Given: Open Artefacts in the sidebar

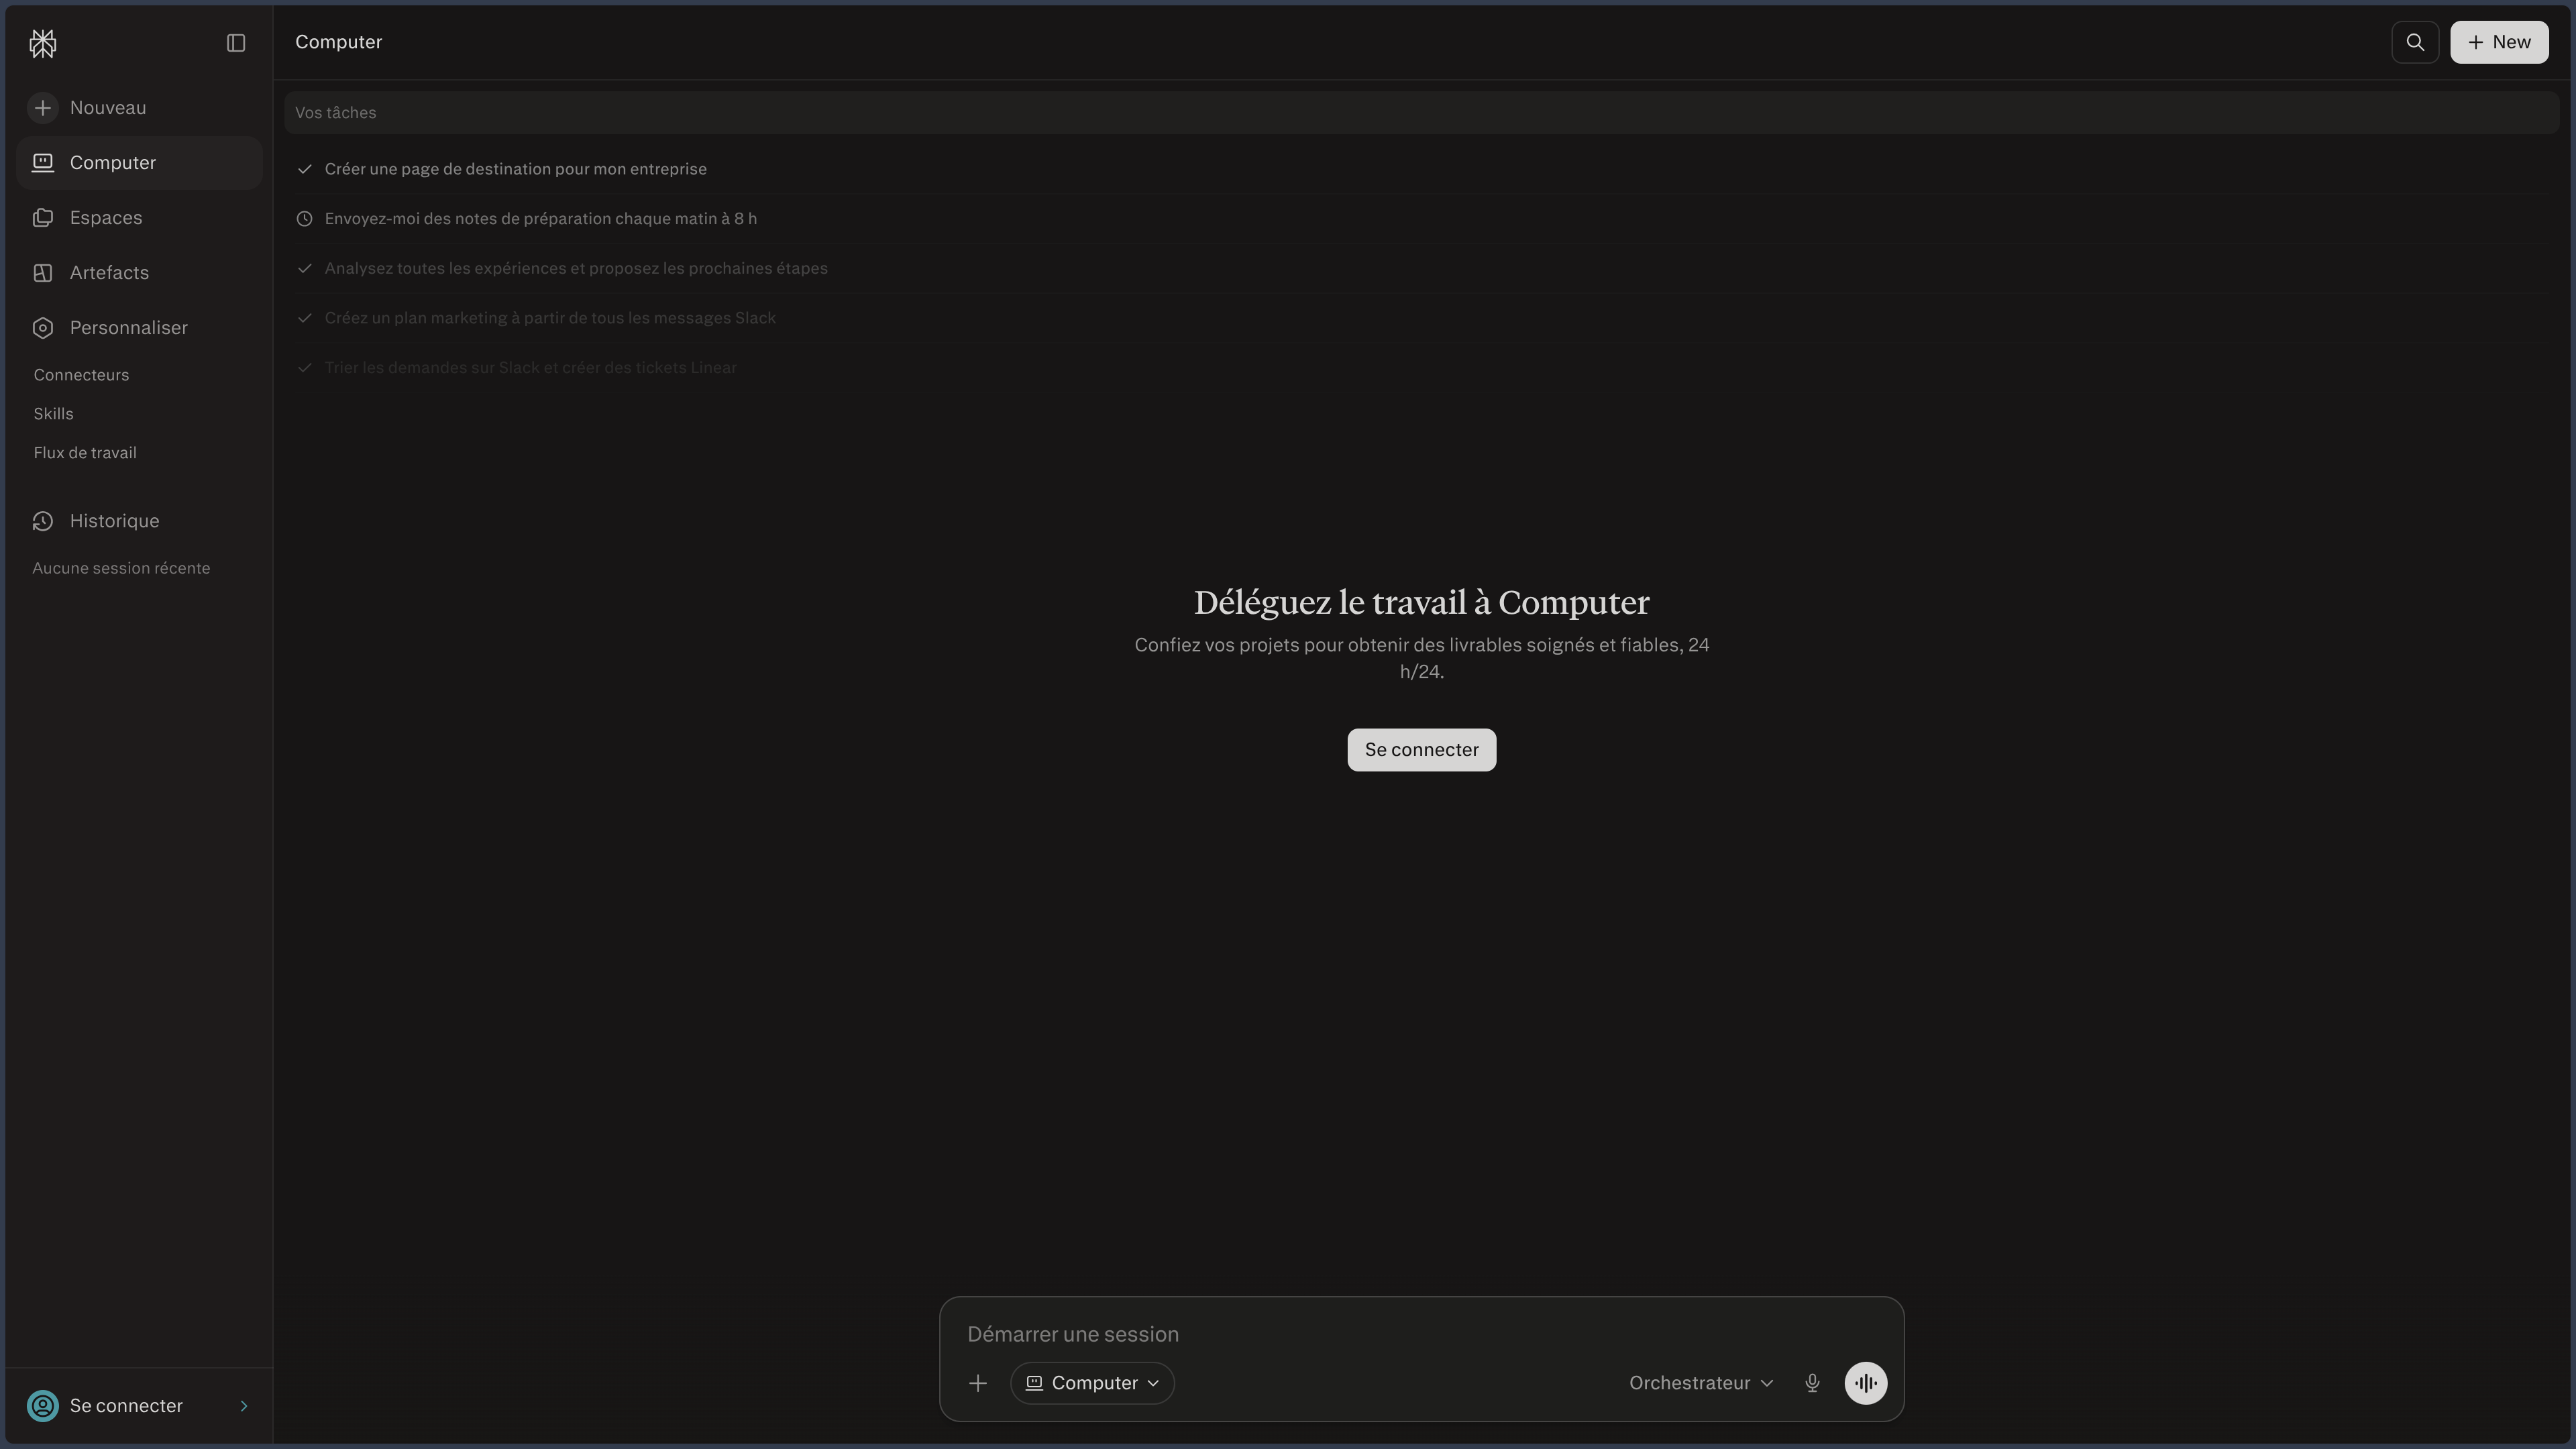Looking at the screenshot, I should click(139, 273).
